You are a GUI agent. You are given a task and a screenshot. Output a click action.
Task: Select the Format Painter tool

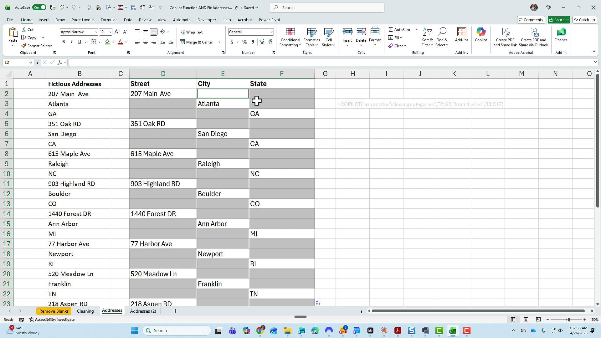[37, 46]
